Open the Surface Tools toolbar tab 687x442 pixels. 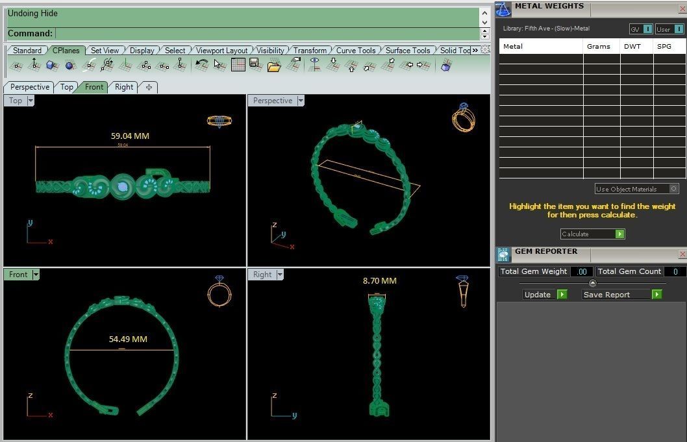[408, 51]
